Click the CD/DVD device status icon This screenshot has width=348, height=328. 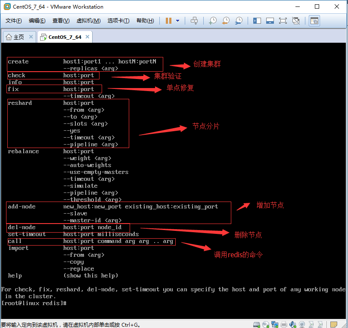coord(265,324)
